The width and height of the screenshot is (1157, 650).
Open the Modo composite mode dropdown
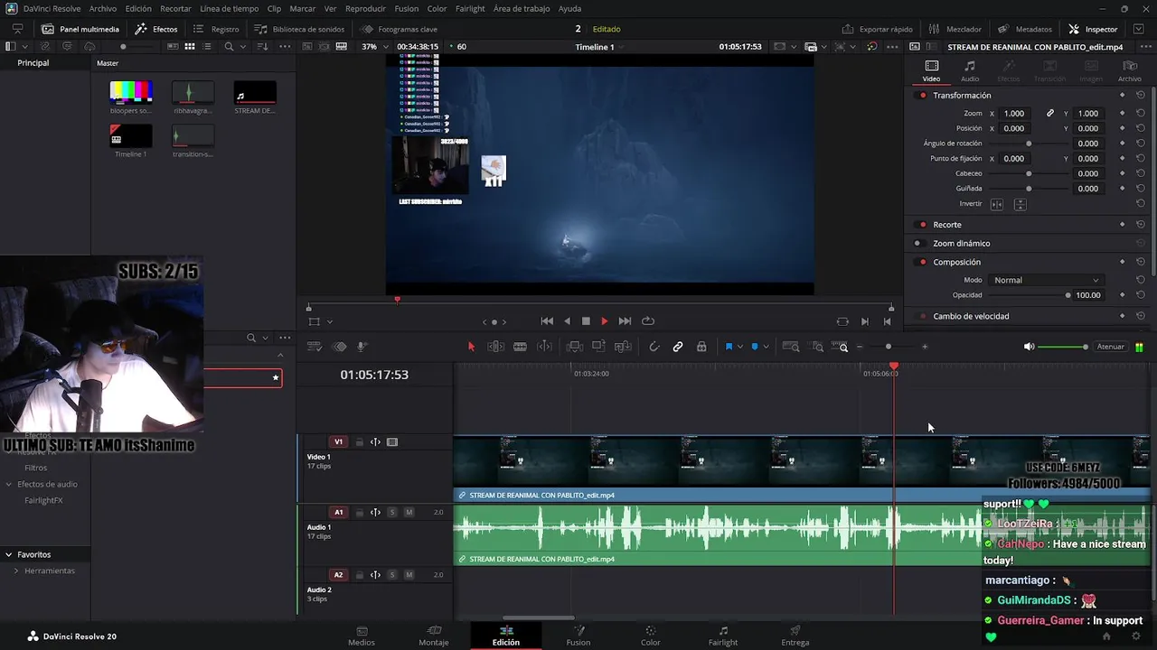(x=1046, y=281)
